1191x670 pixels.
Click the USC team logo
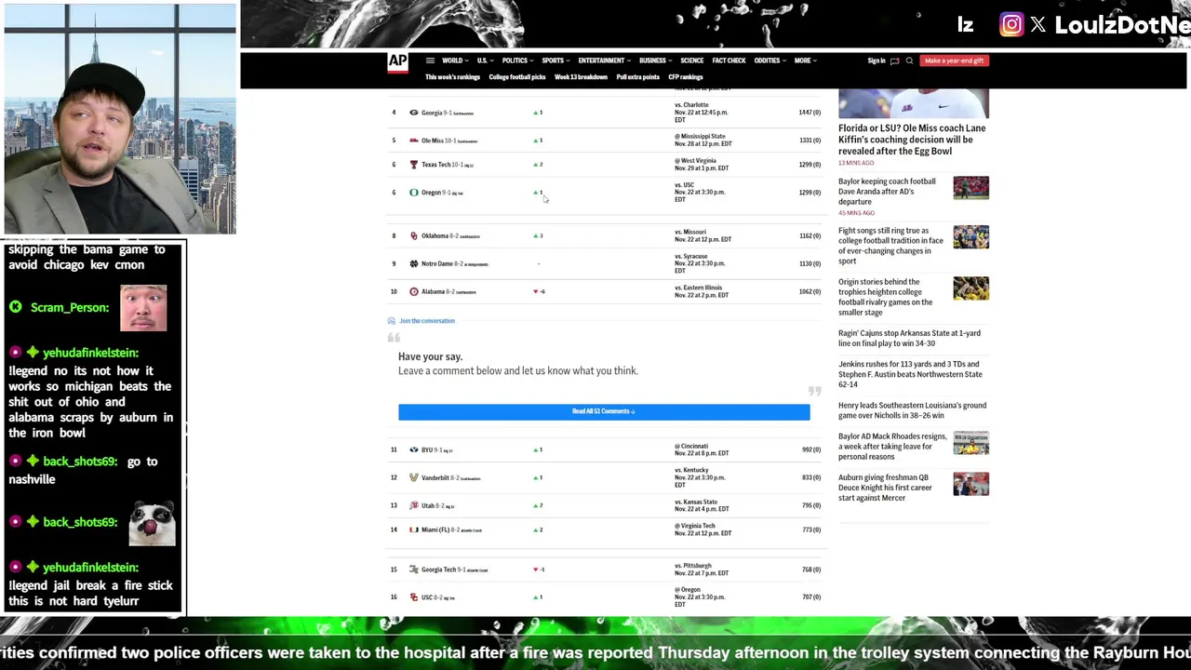tap(414, 597)
